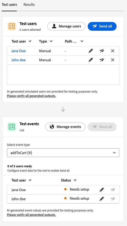
Task: Sort by the Type column header
Action: (x=46, y=41)
